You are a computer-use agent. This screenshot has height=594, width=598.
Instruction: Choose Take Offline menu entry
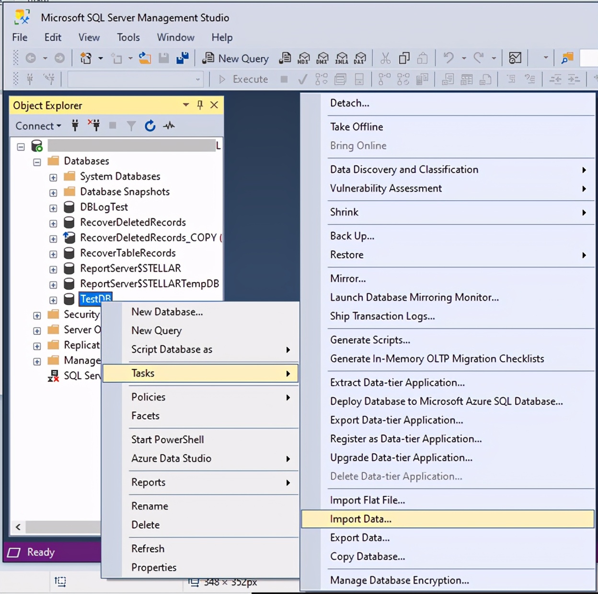point(448,127)
